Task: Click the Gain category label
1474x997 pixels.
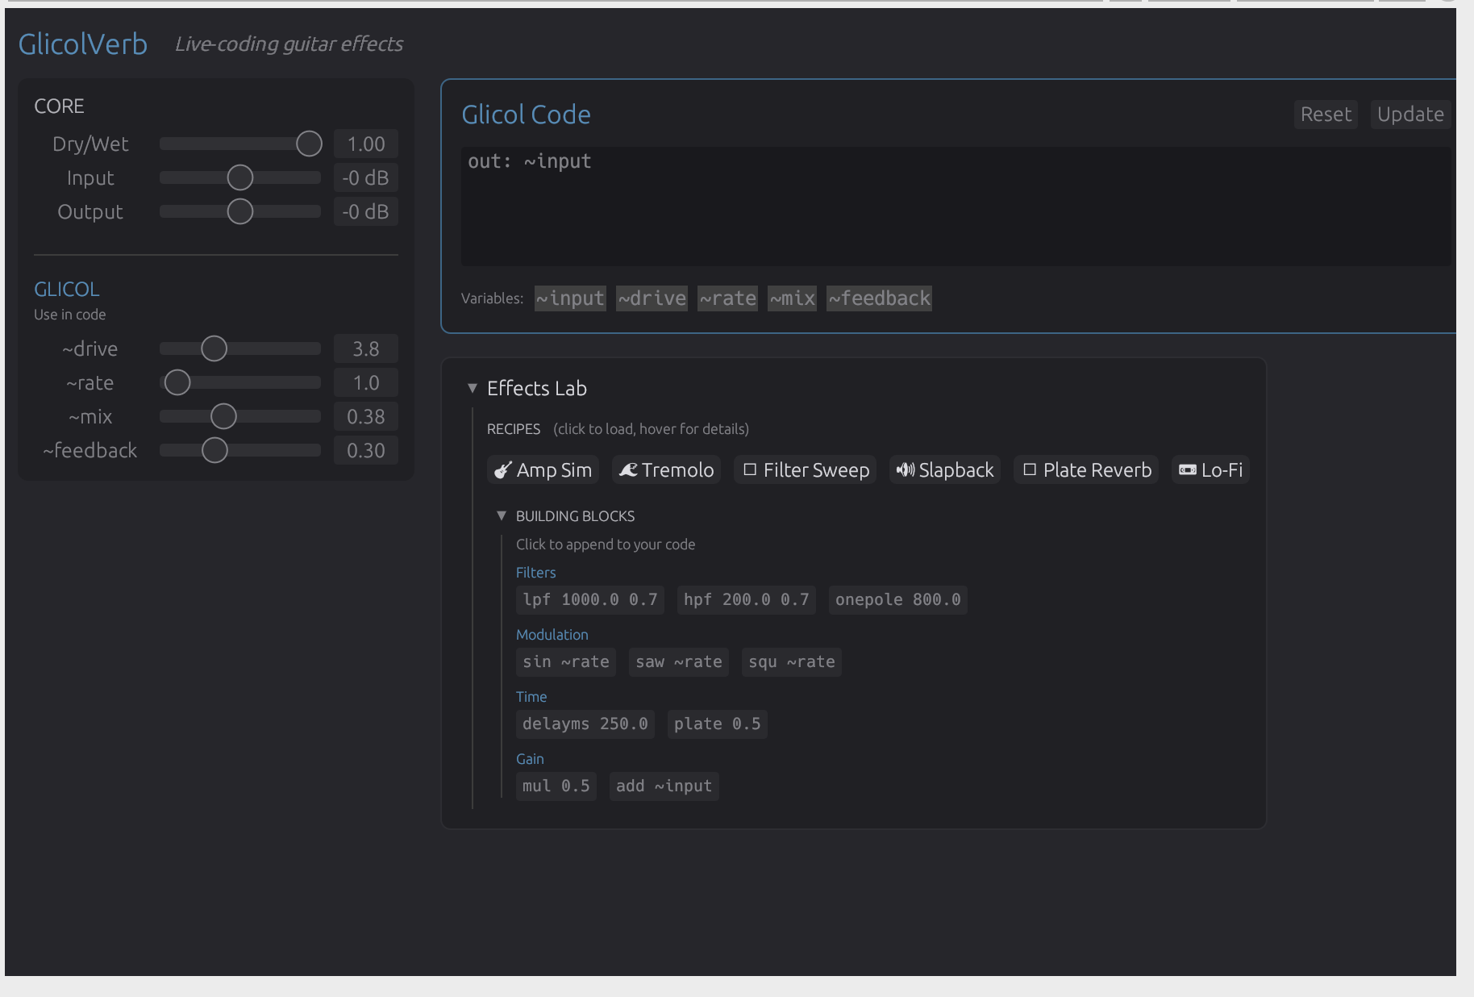Action: point(530,759)
